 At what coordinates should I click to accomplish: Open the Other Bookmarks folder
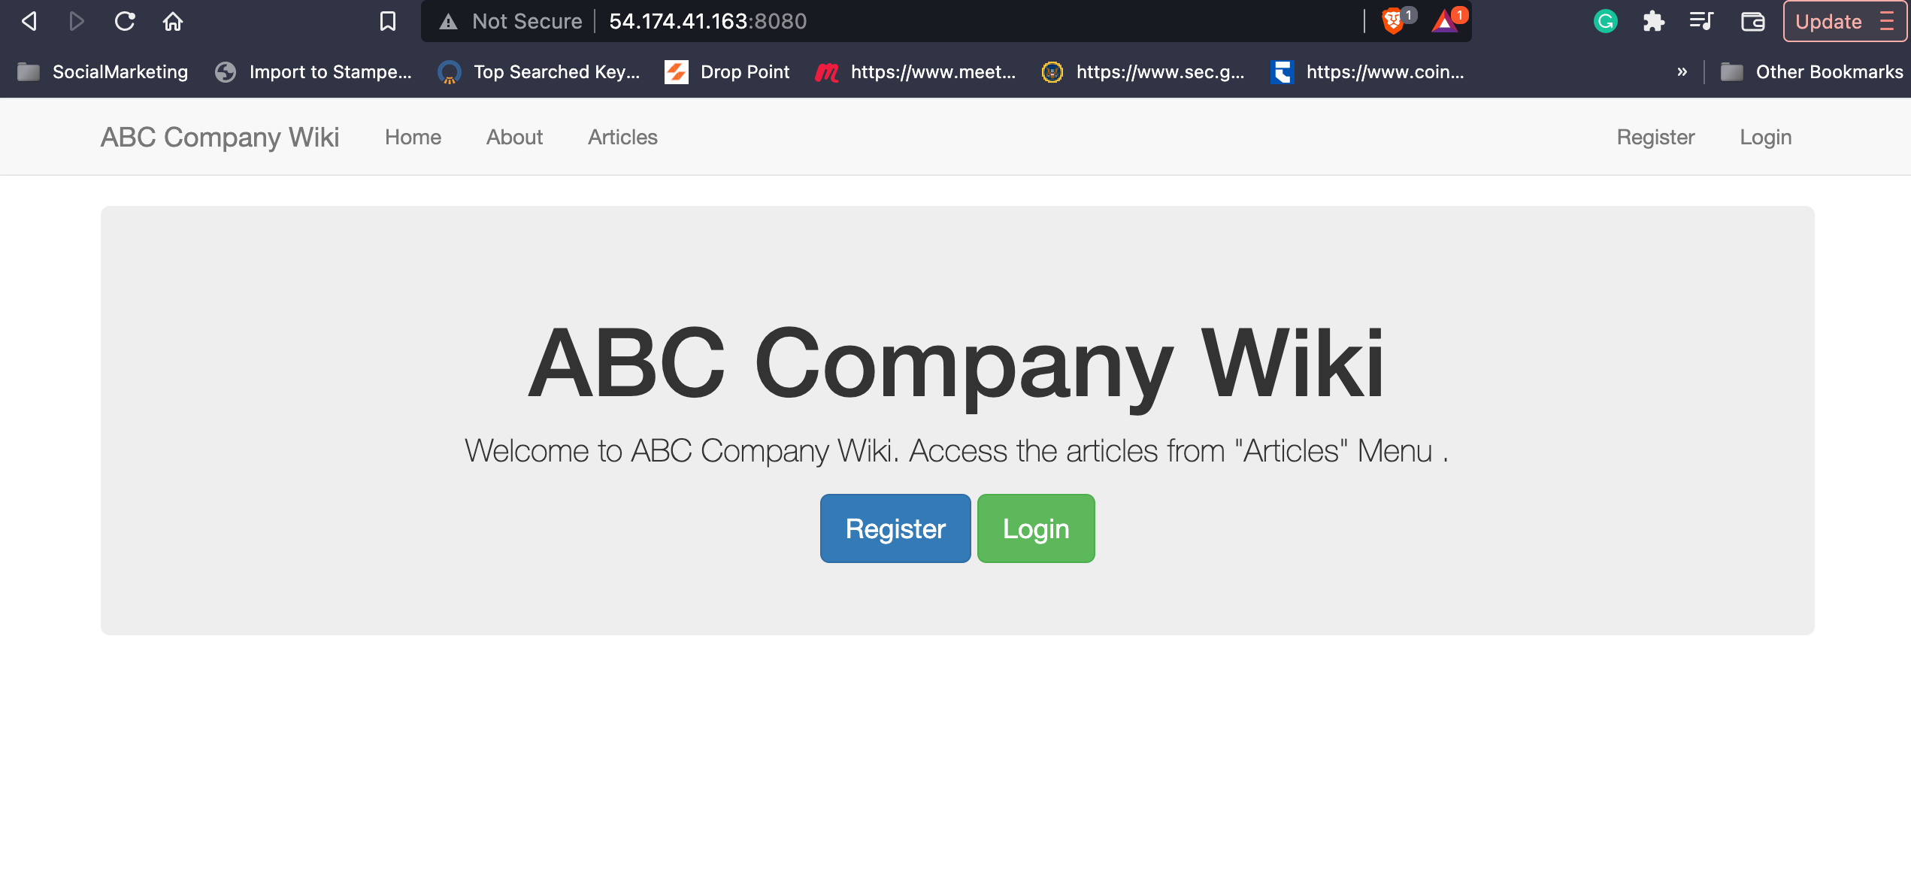(x=1812, y=72)
